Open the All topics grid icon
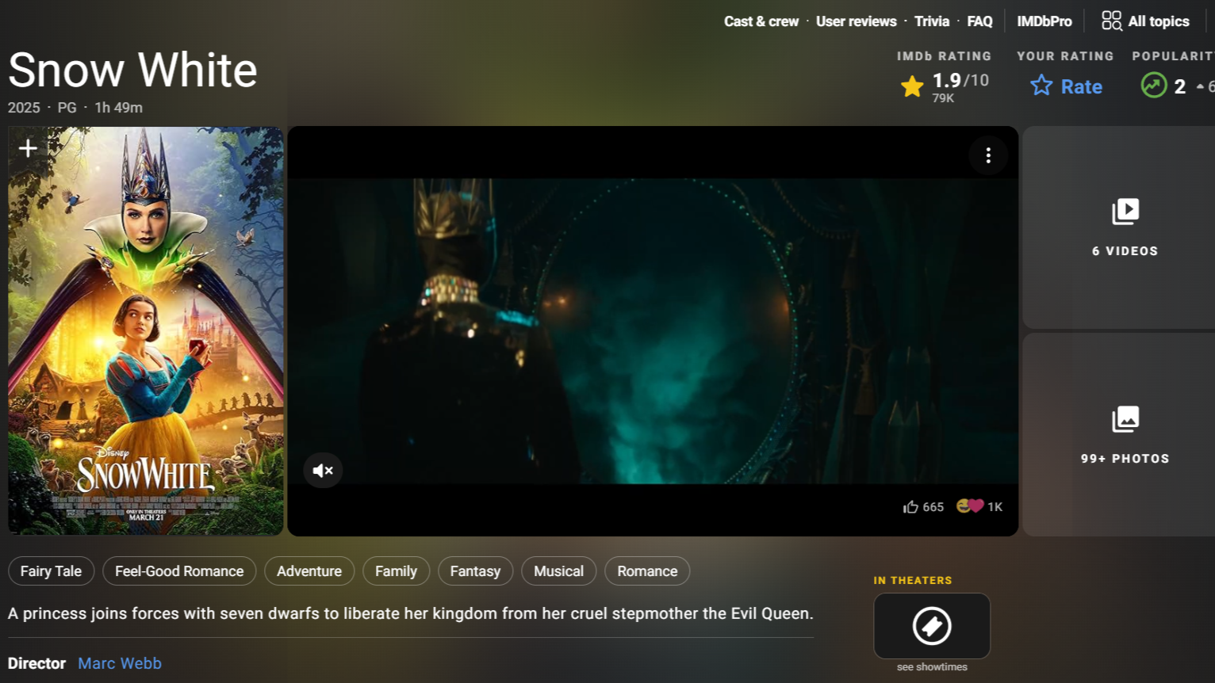The width and height of the screenshot is (1215, 683). 1111,21
